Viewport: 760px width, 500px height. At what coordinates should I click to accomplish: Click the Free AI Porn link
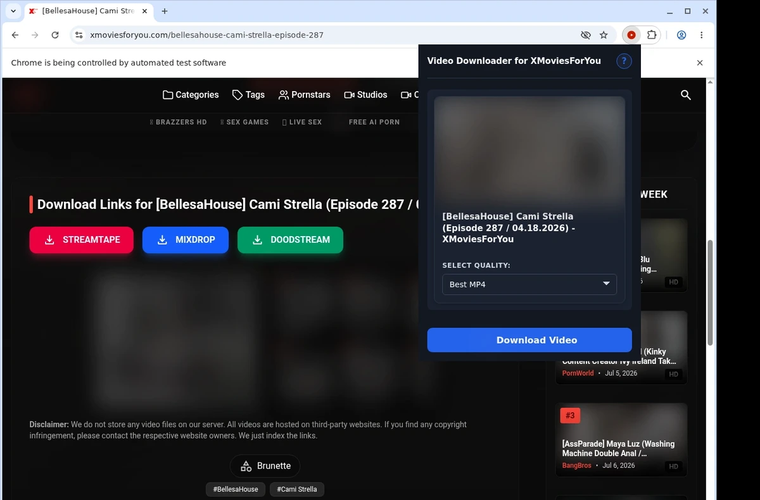click(x=374, y=122)
